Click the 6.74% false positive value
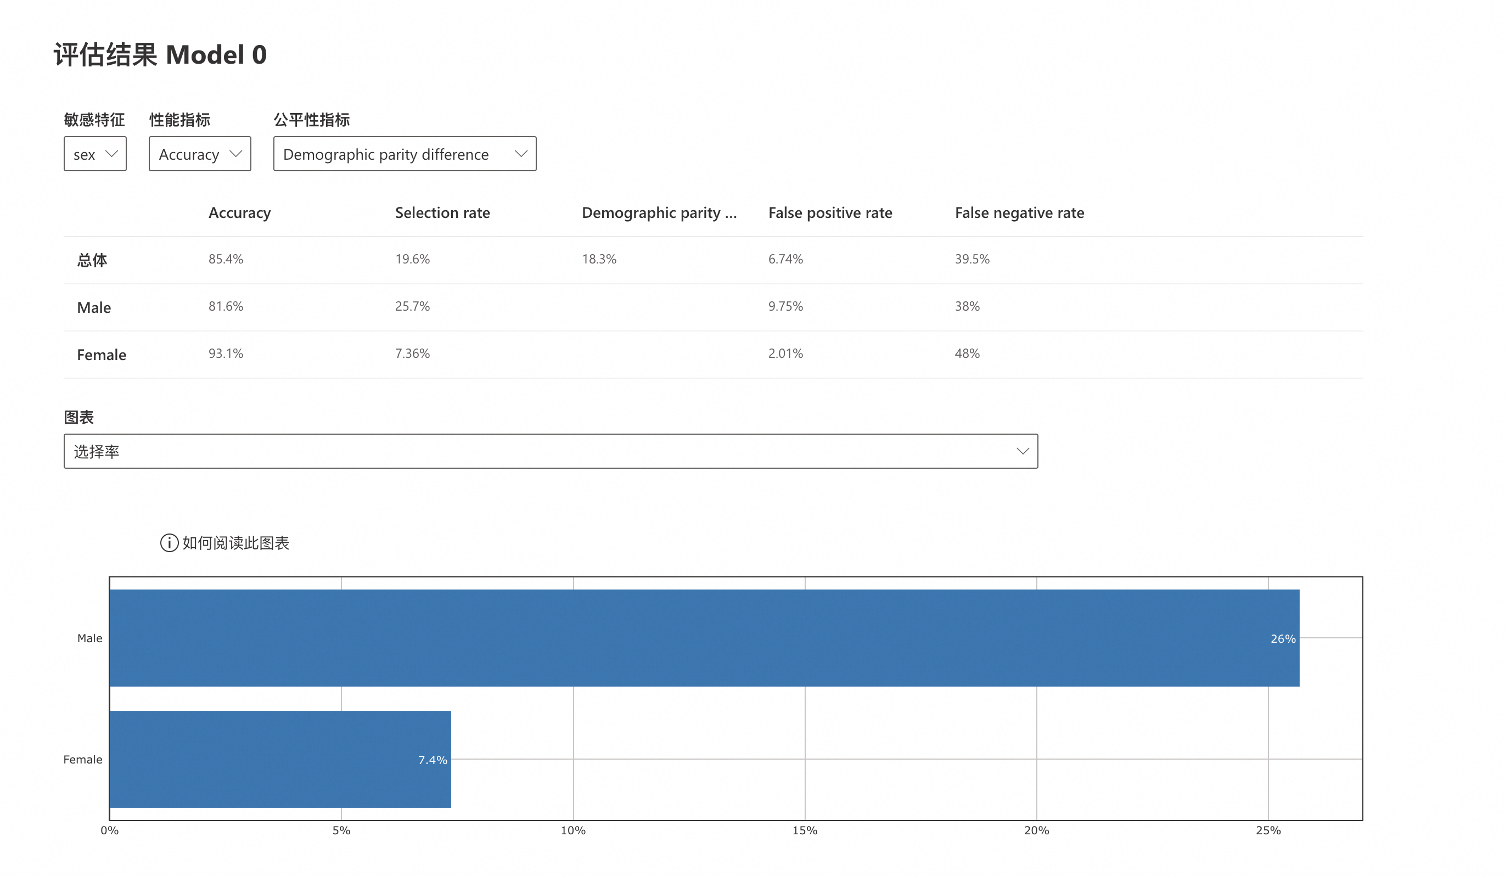The image size is (1505, 876). tap(785, 259)
